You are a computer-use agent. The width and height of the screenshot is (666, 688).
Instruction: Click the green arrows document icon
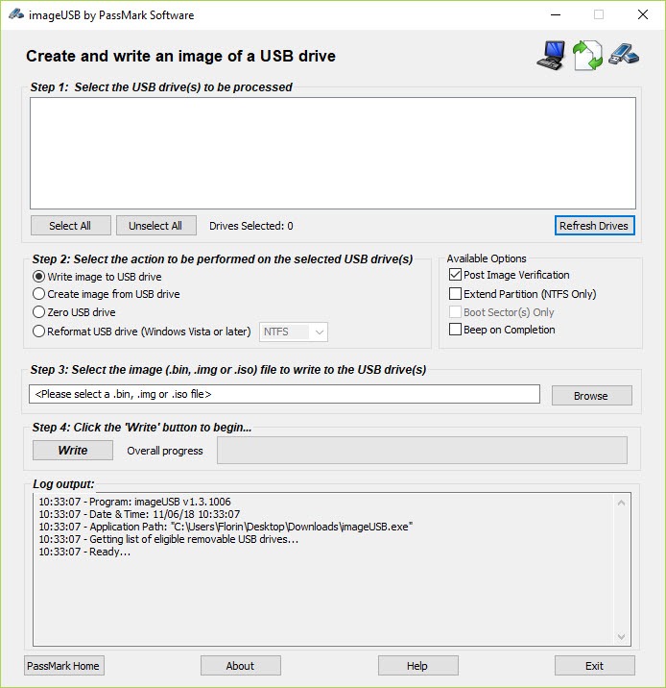(x=587, y=56)
